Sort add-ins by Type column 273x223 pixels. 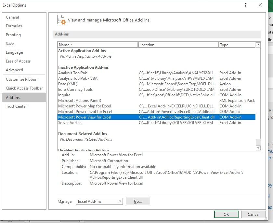(237, 45)
